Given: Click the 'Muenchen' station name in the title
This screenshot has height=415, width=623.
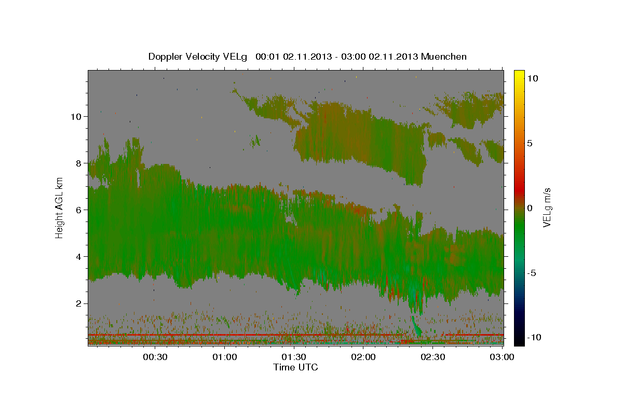Looking at the screenshot, I should 444,57.
